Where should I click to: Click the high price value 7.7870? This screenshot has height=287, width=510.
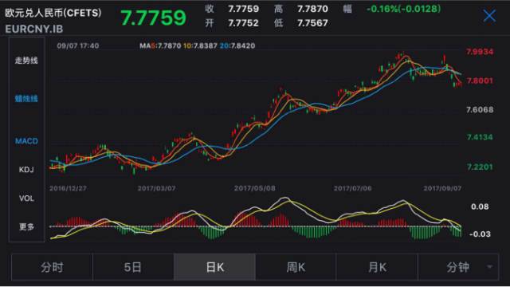pos(312,9)
